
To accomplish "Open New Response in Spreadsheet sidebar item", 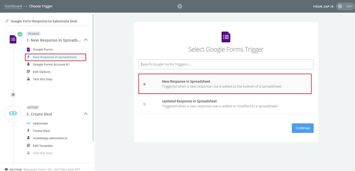I will 55,57.
